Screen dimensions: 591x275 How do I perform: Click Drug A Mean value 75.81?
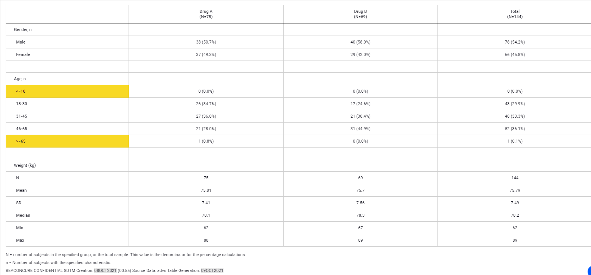(x=206, y=190)
